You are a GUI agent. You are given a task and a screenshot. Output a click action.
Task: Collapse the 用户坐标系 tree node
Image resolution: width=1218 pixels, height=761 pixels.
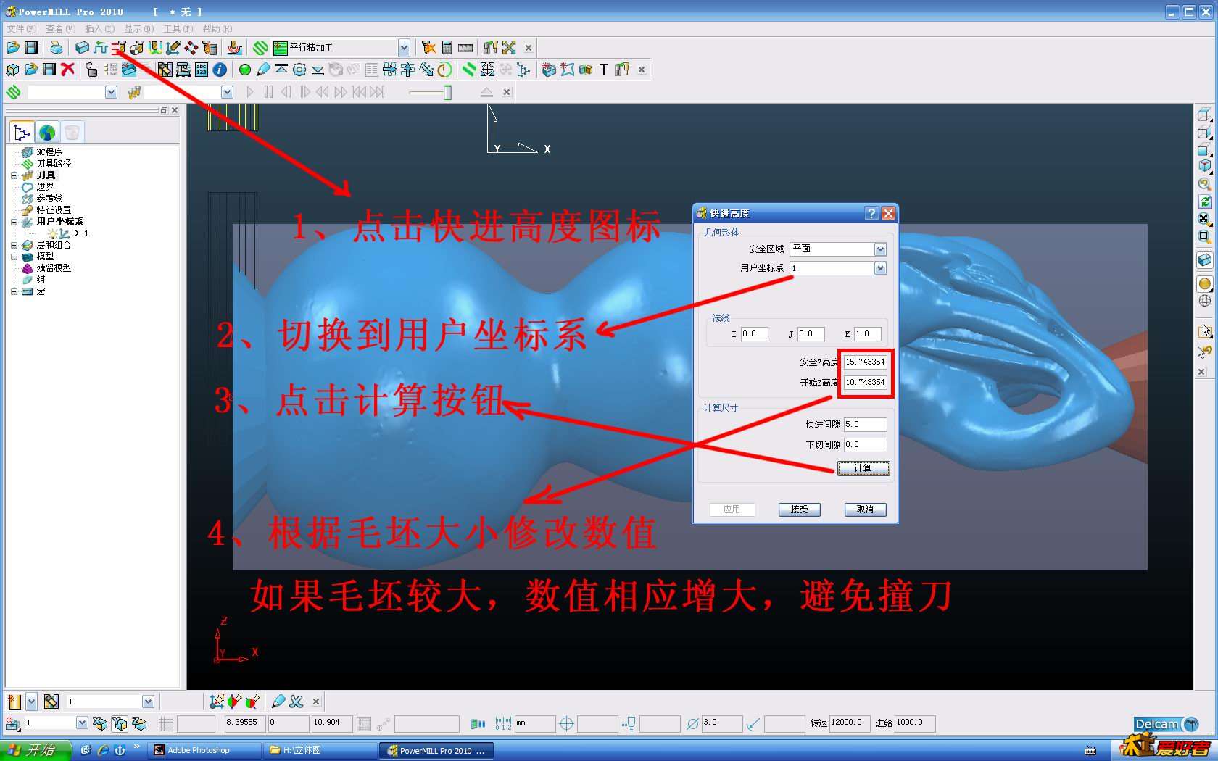point(14,222)
